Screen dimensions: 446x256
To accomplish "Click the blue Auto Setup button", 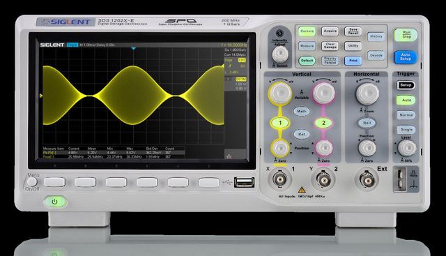I will click(406, 57).
